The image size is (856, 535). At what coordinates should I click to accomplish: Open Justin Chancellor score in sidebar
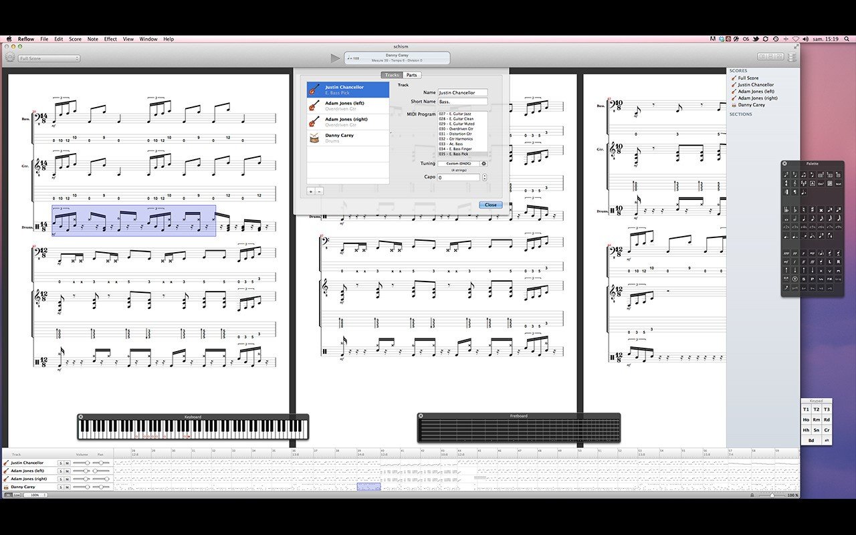pyautogui.click(x=756, y=85)
